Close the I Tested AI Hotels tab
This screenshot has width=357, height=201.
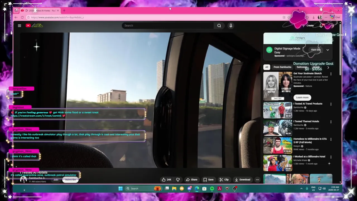[58, 11]
